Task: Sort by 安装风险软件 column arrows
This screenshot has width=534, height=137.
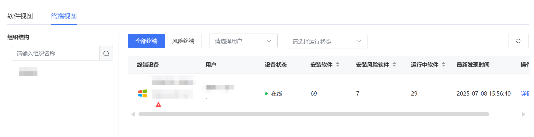Action: 394,64
